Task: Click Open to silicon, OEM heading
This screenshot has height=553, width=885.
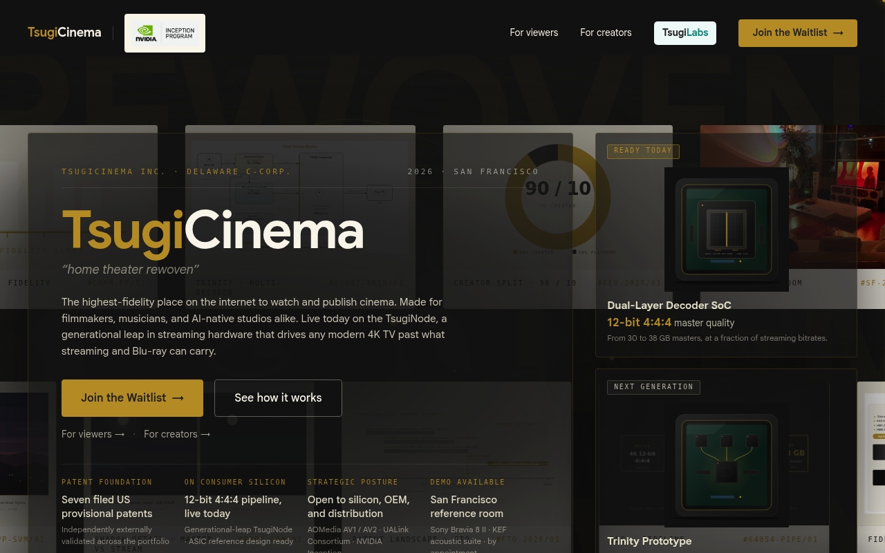Action: [358, 507]
